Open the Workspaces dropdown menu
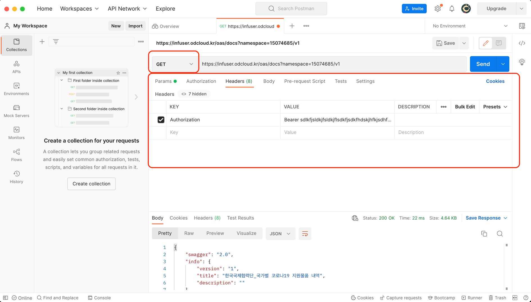This screenshot has height=302, width=531. point(80,9)
